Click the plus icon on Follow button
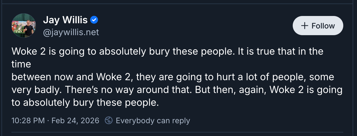This screenshot has width=357, height=136. 305,26
